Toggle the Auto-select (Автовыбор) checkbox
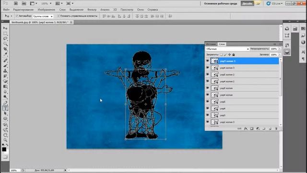The width and height of the screenshot is (307, 173). pyautogui.click(x=17, y=16)
